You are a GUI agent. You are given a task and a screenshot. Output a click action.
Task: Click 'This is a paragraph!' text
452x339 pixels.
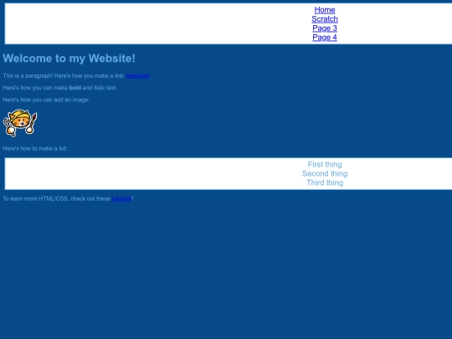28,76
